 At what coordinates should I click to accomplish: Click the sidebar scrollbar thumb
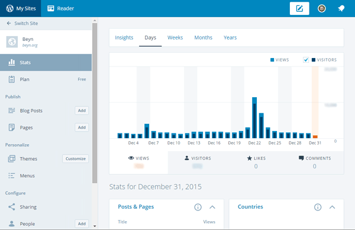95,103
